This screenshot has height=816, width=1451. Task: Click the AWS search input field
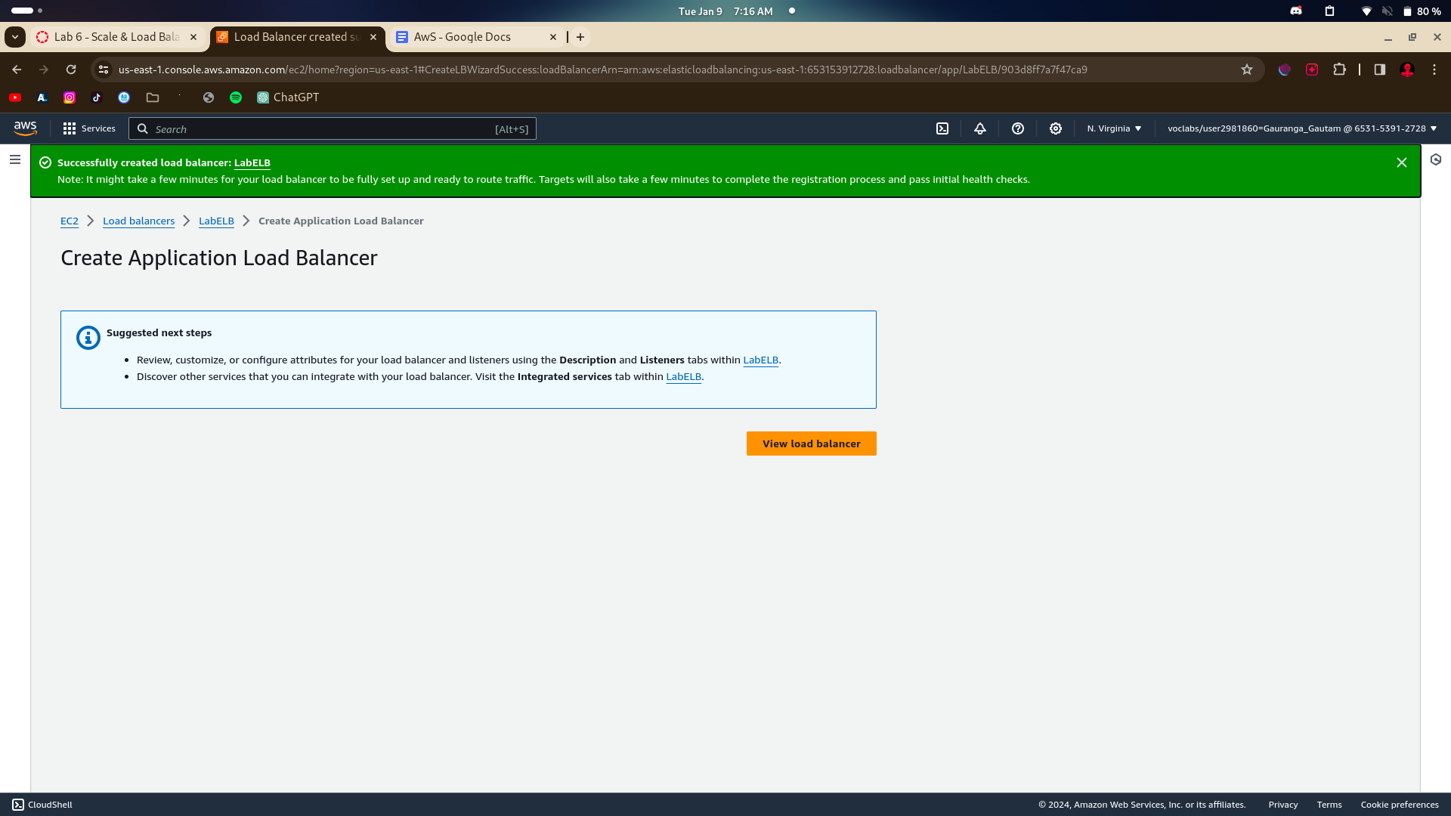pyautogui.click(x=325, y=129)
